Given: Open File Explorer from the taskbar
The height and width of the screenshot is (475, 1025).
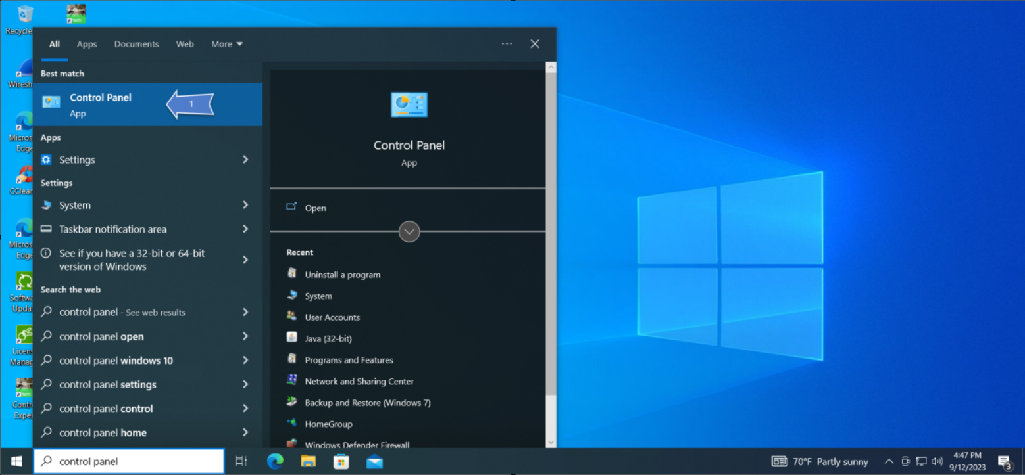Looking at the screenshot, I should [x=308, y=461].
